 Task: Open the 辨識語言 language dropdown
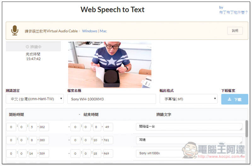(35, 99)
